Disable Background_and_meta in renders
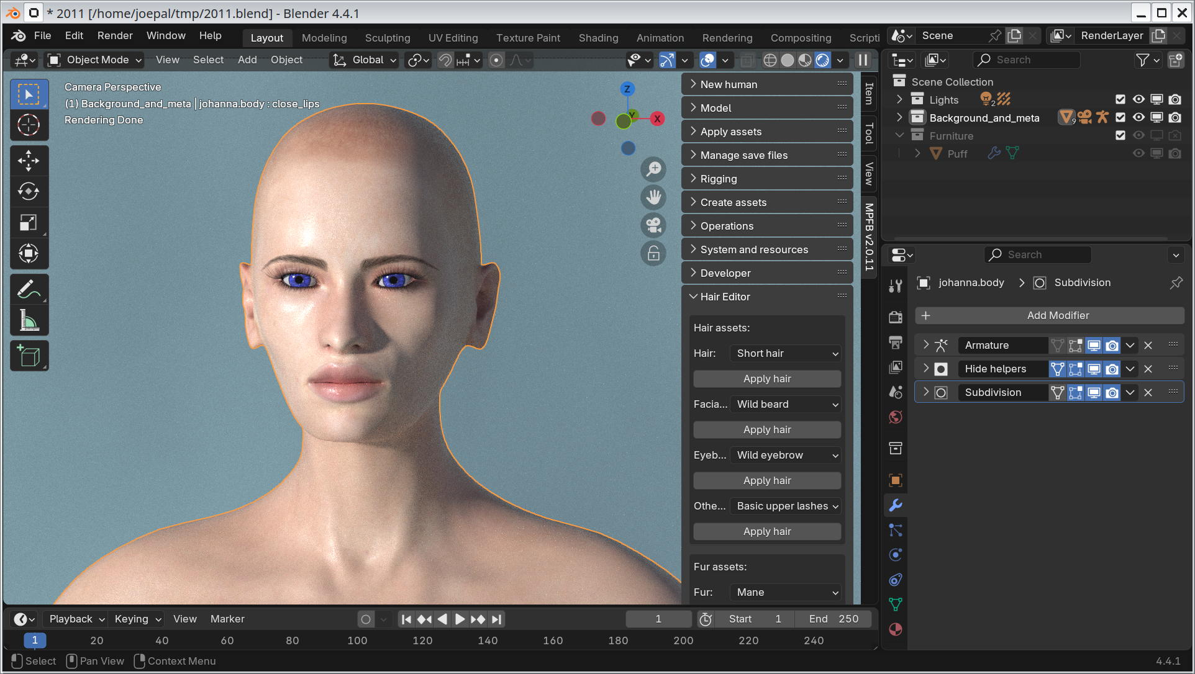1195x674 pixels. (1175, 117)
